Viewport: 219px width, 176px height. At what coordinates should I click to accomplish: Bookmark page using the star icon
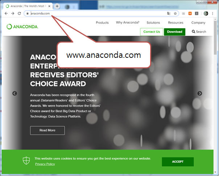(175, 13)
